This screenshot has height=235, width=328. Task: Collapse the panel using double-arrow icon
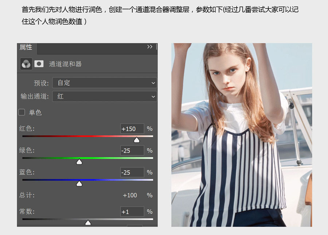pyautogui.click(x=149, y=47)
